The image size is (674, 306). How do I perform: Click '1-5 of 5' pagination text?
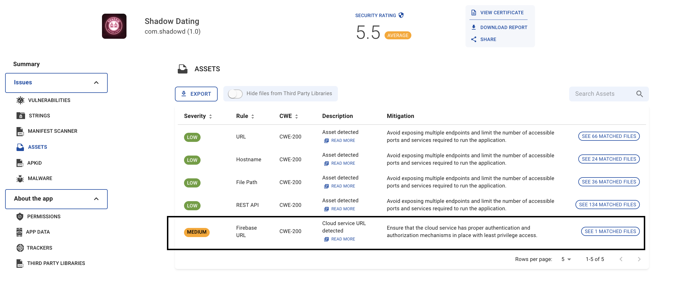click(x=595, y=259)
